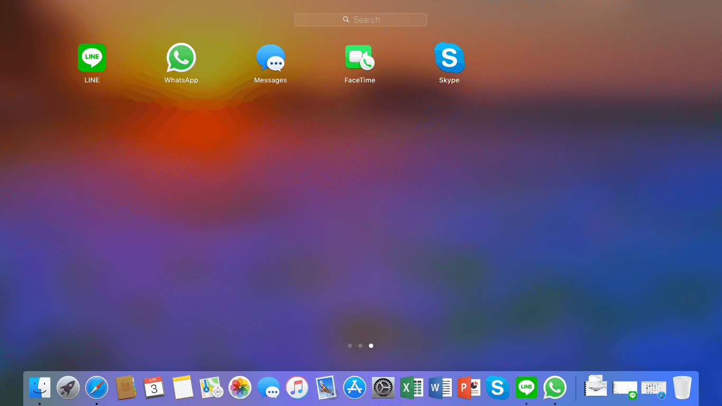Launch Microsoft Excel from the Dock
This screenshot has width=722, height=406.
412,387
